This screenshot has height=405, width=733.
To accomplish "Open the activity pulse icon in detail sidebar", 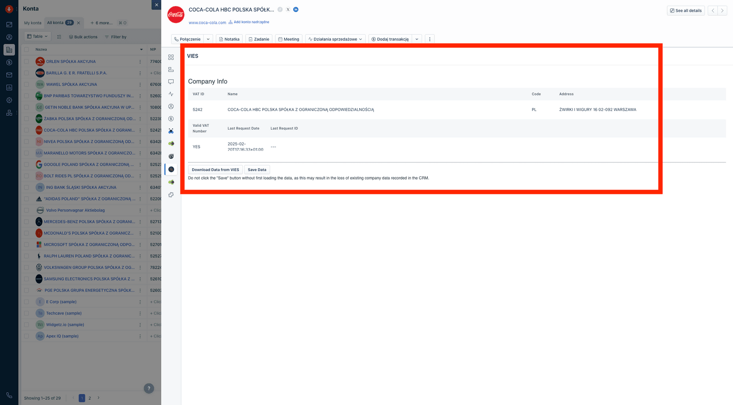I will coord(171,94).
